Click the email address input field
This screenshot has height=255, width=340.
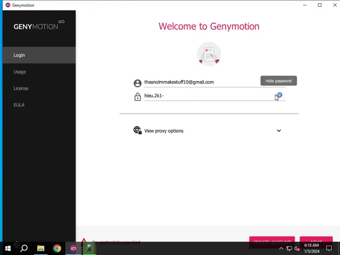[x=215, y=82]
